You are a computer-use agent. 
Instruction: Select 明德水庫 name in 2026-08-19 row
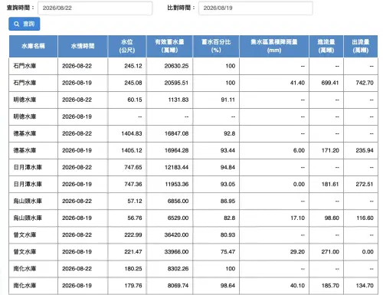coord(25,116)
